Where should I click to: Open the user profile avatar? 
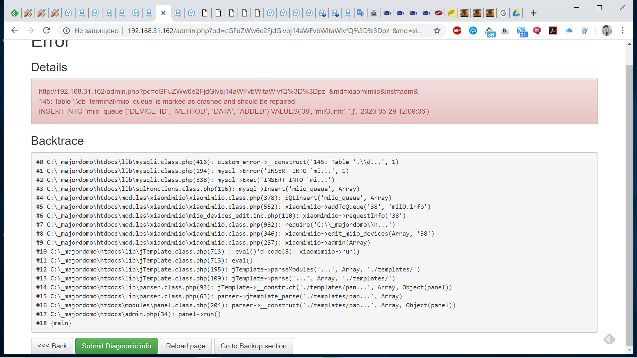(607, 30)
